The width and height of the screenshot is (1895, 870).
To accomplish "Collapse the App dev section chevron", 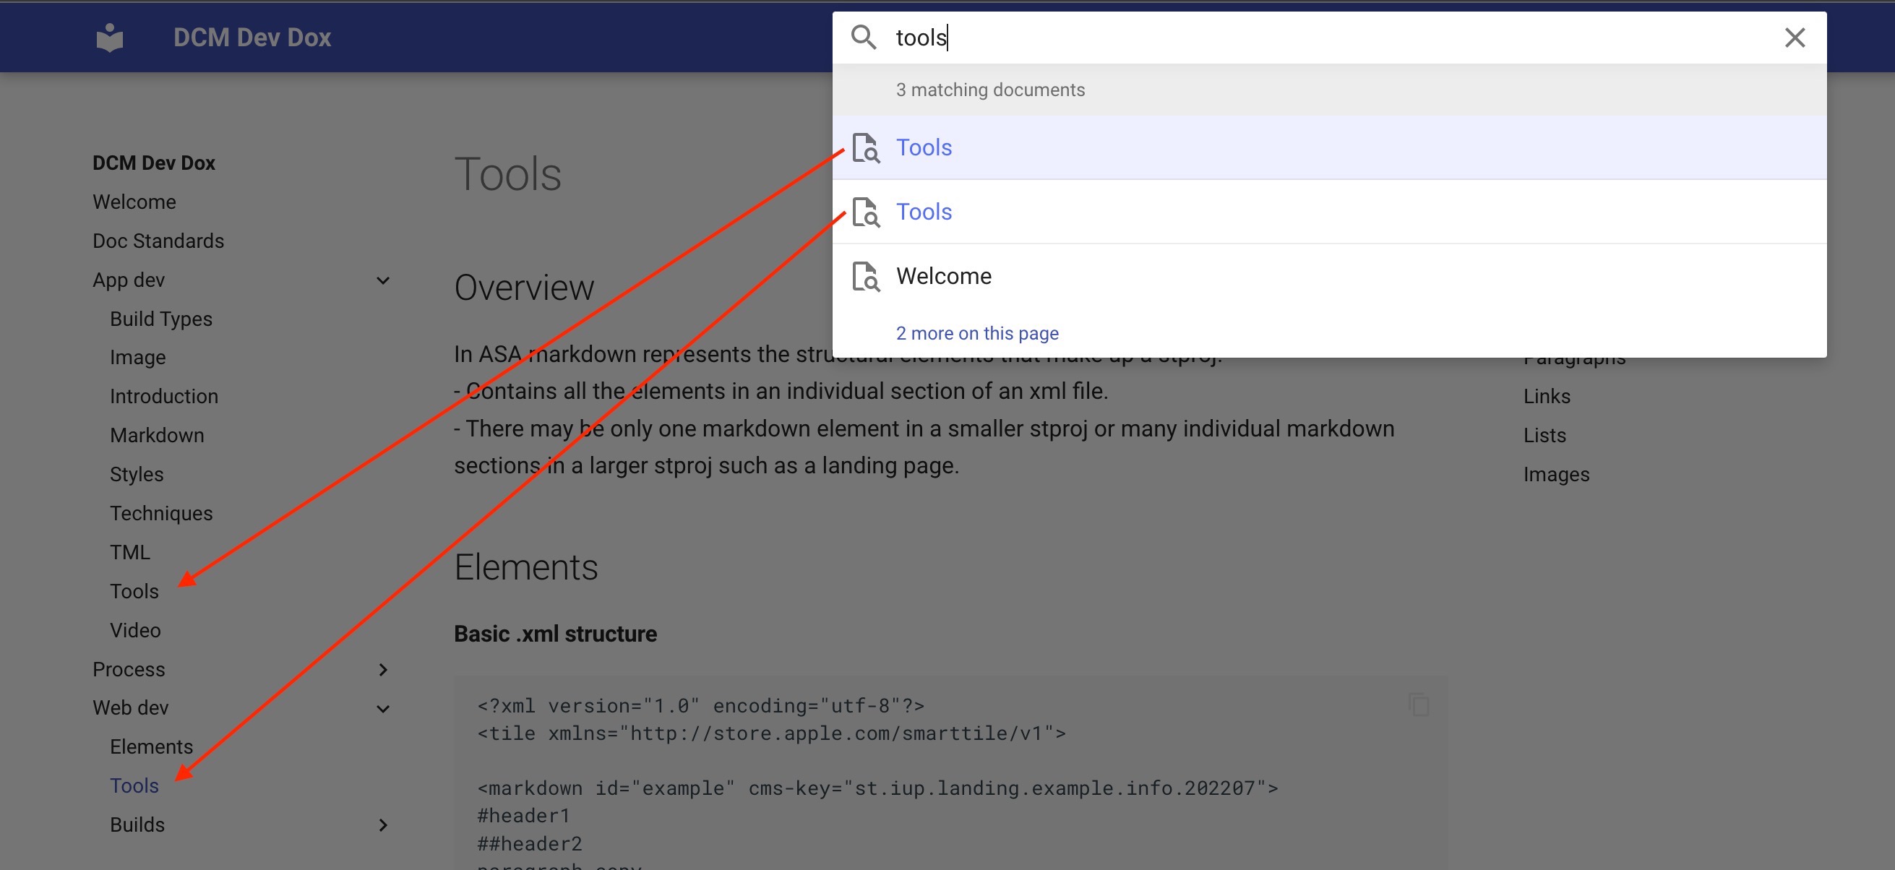I will tap(383, 280).
